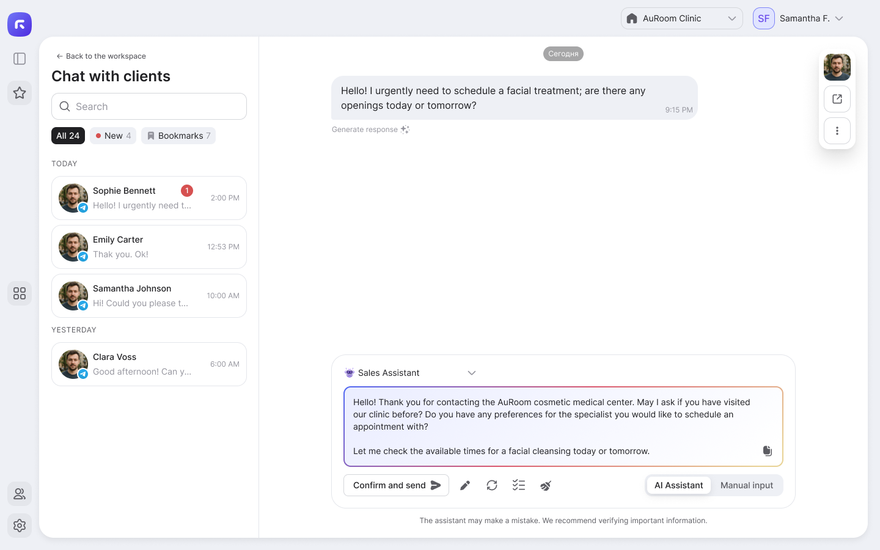The width and height of the screenshot is (880, 550).
Task: Switch to AI Assistant mode
Action: (679, 485)
